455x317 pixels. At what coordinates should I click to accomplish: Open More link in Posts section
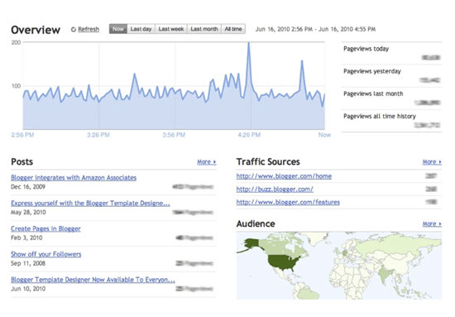pos(207,162)
